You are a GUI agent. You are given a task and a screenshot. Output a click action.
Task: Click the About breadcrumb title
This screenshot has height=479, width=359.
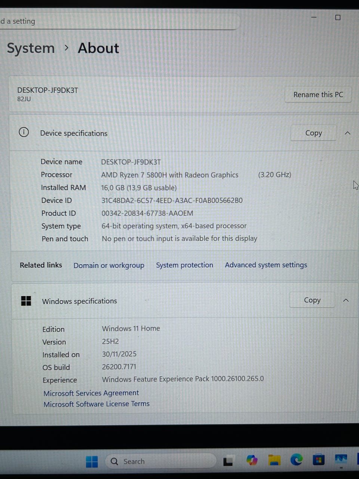[x=98, y=48]
